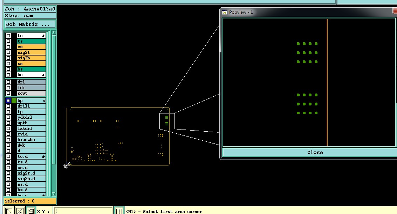Toggle display checkbox for layer 'ss'

coord(8,63)
